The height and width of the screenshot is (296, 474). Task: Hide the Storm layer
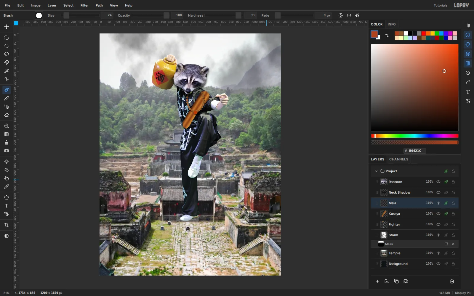pos(438,235)
